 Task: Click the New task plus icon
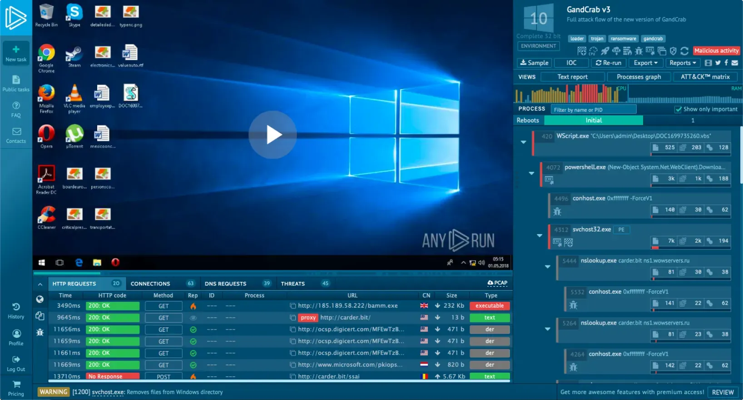pyautogui.click(x=16, y=50)
